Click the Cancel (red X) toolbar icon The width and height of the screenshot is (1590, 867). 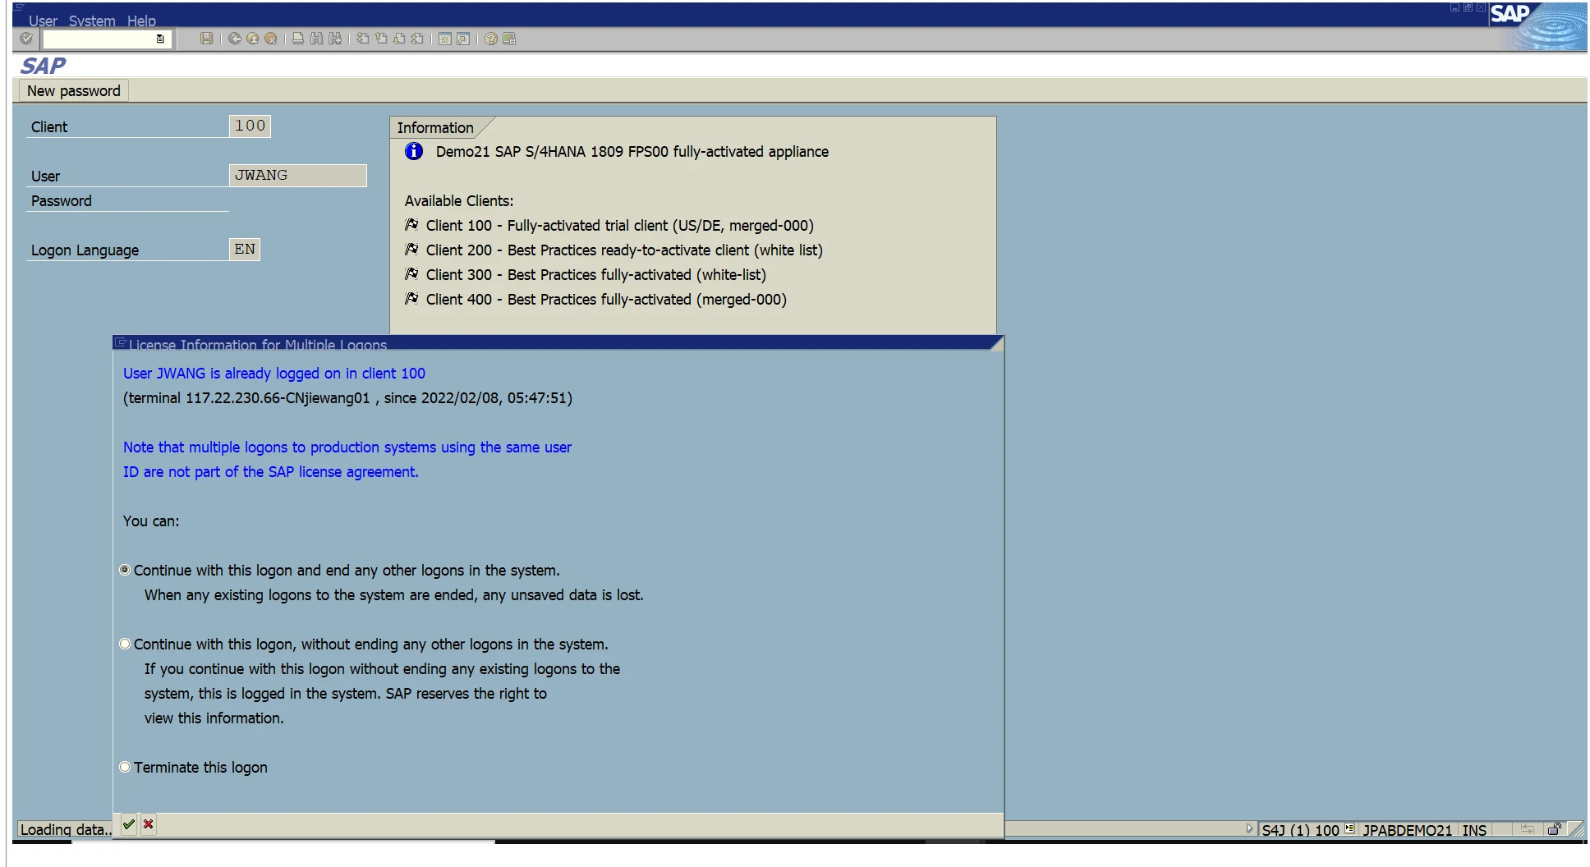pyautogui.click(x=271, y=39)
